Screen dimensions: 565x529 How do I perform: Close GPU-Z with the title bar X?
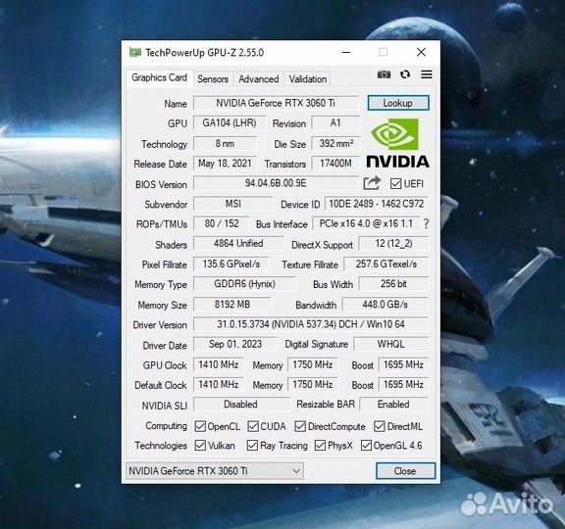click(421, 53)
